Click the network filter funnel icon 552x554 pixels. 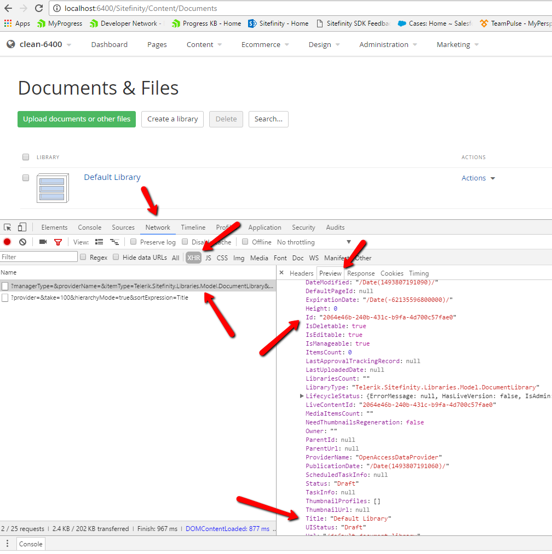[x=58, y=242]
